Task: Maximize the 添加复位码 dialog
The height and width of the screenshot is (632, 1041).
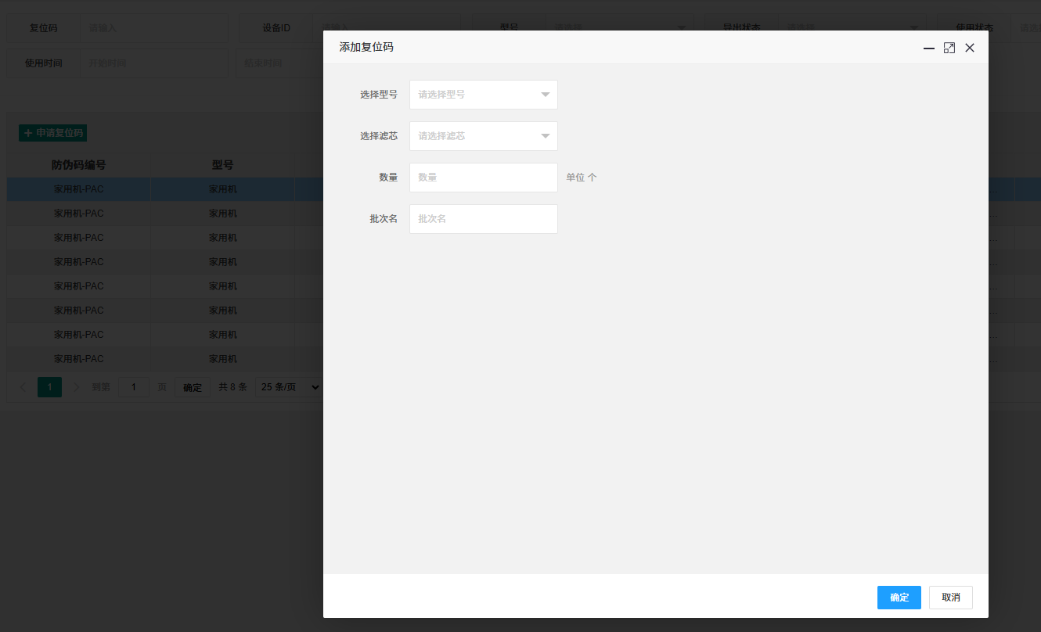Action: (x=949, y=48)
